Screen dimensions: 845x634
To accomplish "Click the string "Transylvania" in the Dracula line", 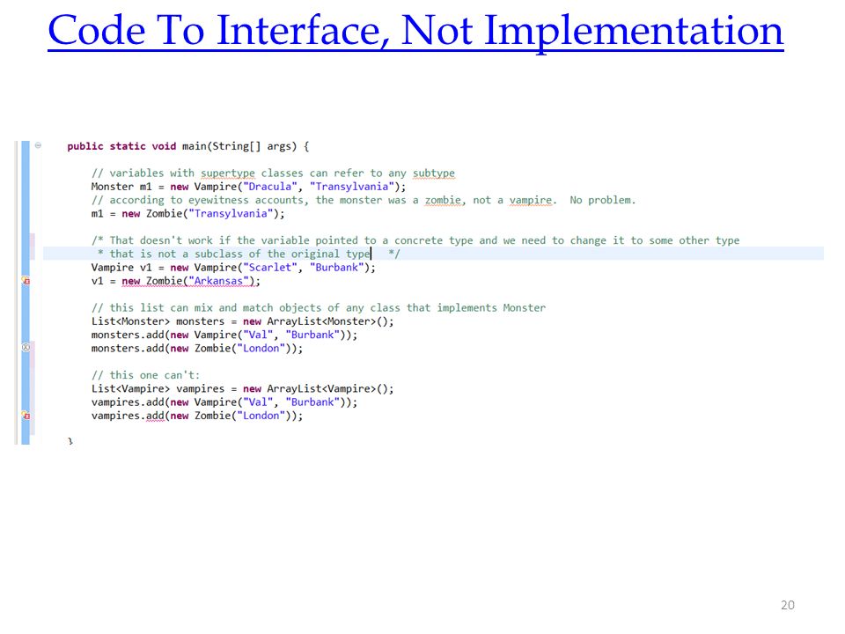I will (x=351, y=187).
